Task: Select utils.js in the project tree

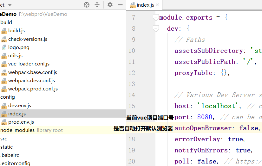Action: pyautogui.click(x=15, y=56)
